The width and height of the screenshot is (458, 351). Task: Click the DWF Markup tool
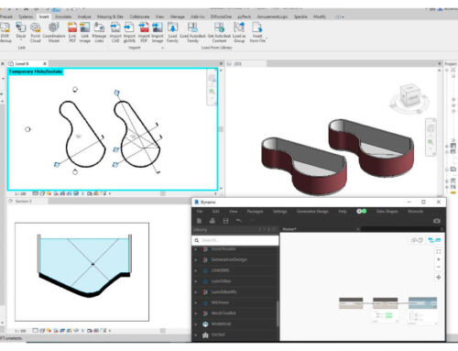[x=5, y=32]
